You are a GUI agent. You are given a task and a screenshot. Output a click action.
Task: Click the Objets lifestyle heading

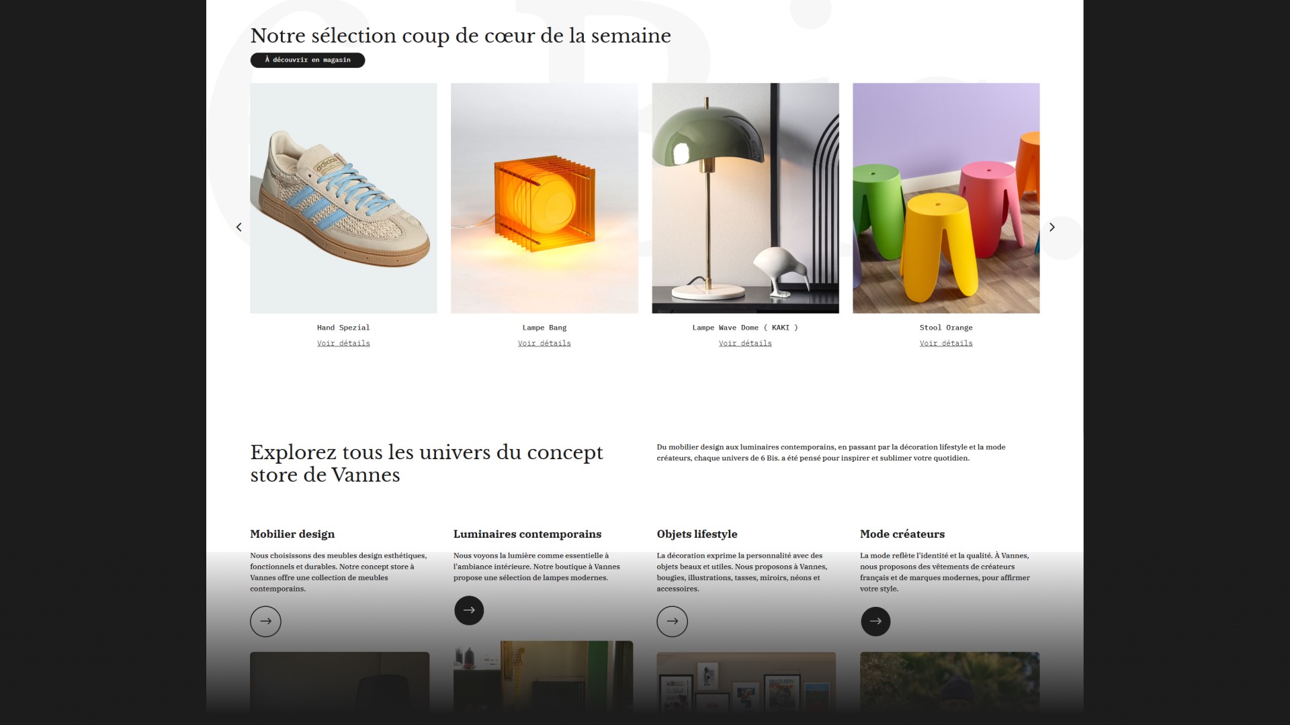click(697, 534)
